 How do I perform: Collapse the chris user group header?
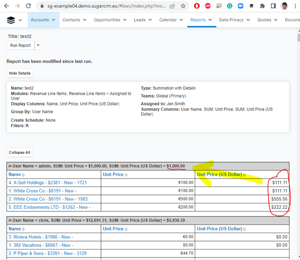9,220
